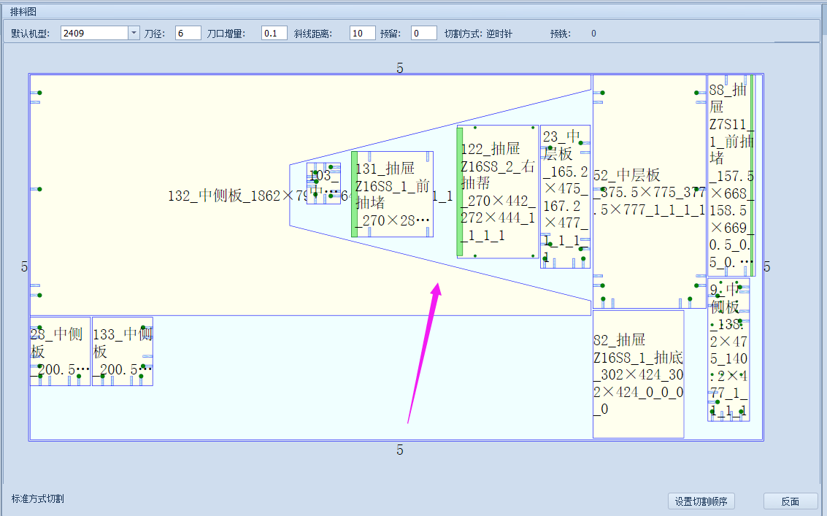
Task: Click the 反面 button
Action: (790, 501)
